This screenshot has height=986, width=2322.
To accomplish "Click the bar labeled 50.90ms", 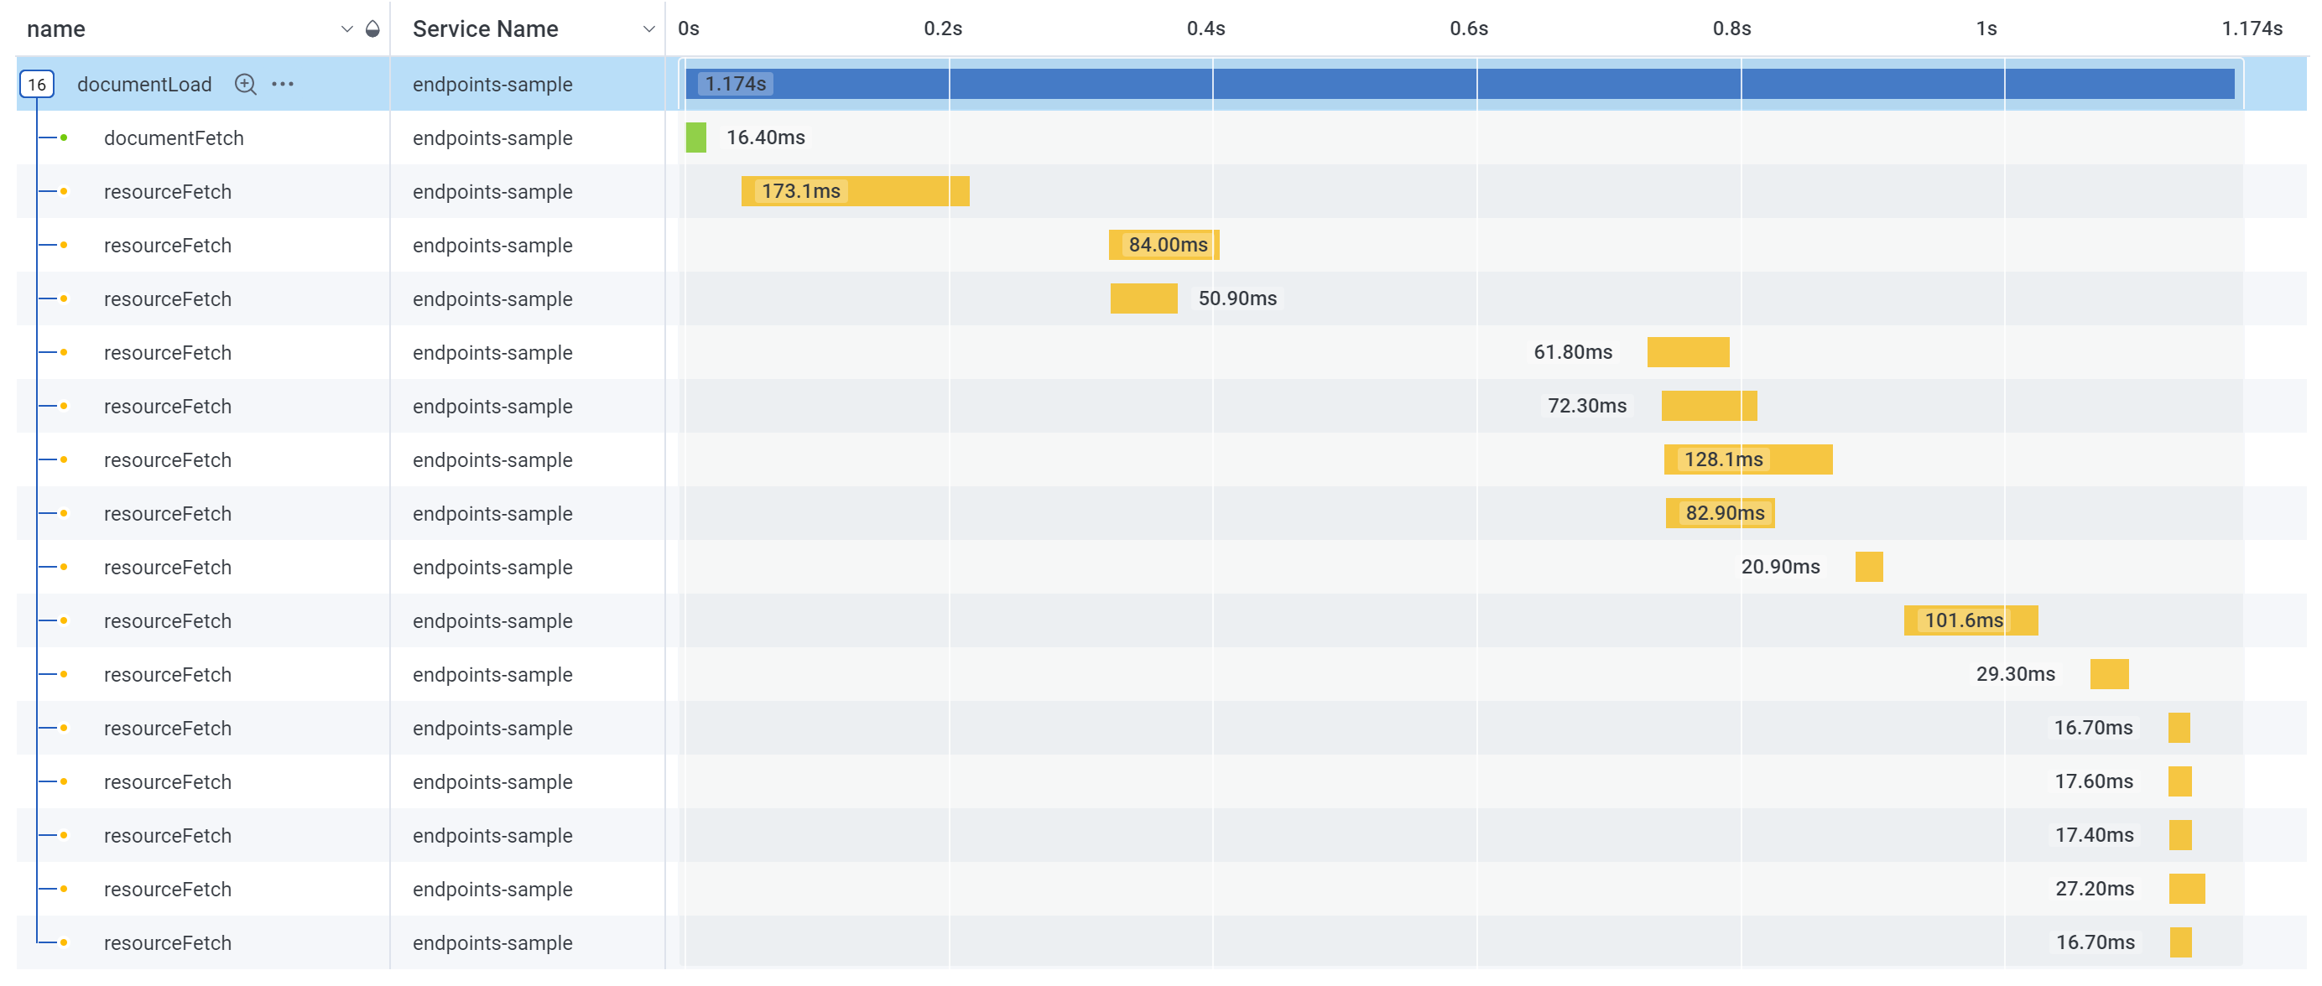I will 1144,298.
